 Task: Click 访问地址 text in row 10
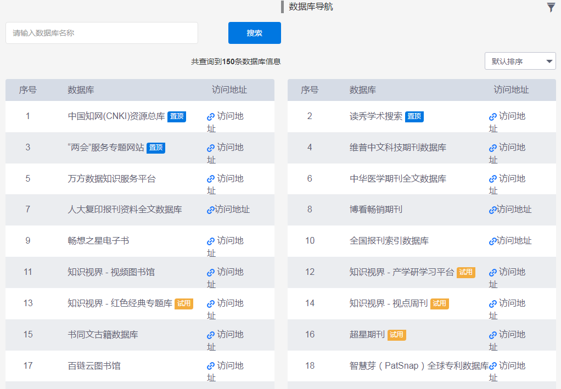tap(514, 241)
